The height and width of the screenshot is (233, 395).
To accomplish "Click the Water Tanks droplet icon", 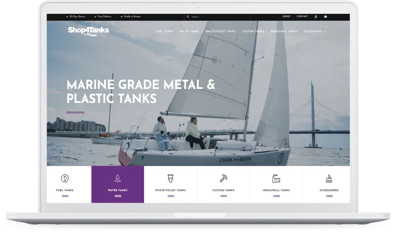I will (118, 179).
